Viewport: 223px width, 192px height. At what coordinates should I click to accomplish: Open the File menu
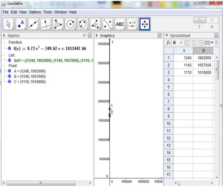point(5,12)
